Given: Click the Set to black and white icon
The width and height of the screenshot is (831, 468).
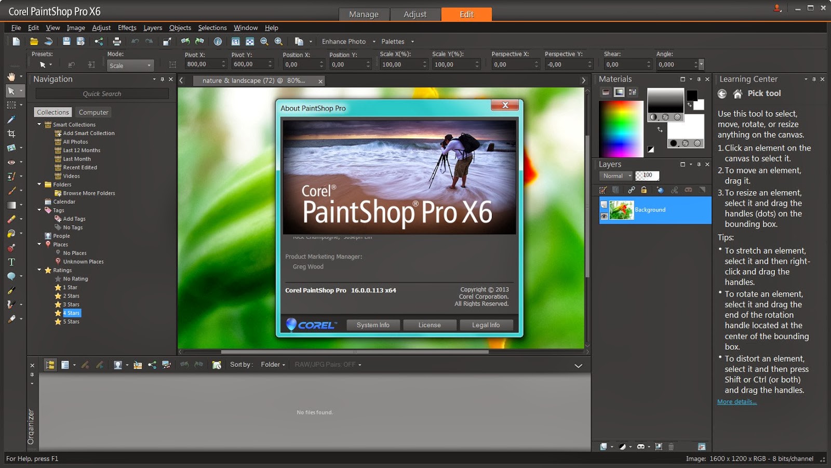Looking at the screenshot, I should point(651,150).
